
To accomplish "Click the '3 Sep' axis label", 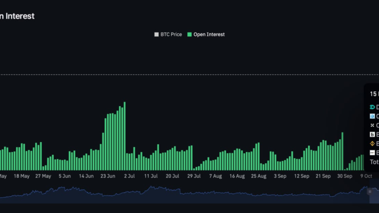I will pos(280,176).
